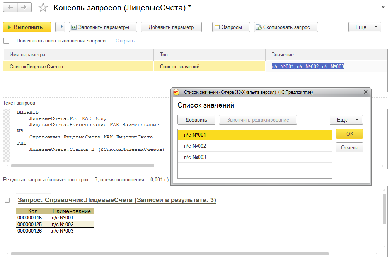Click Добавить in the values dialog
The image size is (390, 260).
pyautogui.click(x=196, y=120)
